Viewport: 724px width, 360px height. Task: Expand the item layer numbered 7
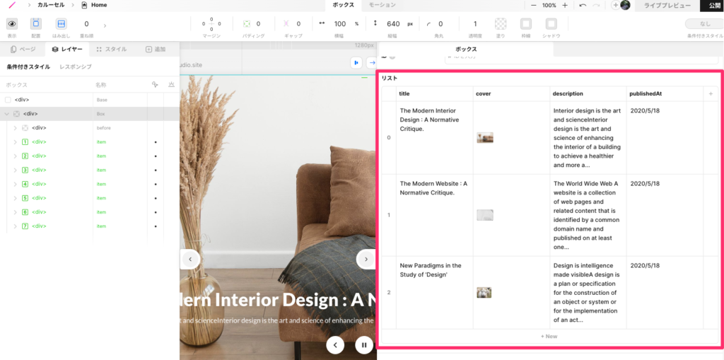15,226
